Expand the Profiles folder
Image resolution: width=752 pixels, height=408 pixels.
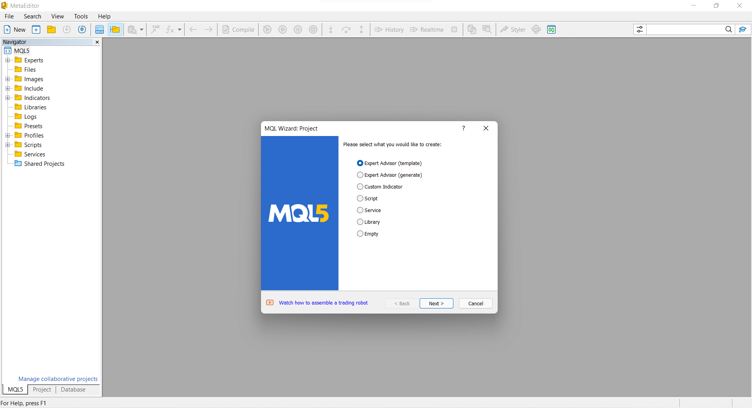click(x=7, y=135)
